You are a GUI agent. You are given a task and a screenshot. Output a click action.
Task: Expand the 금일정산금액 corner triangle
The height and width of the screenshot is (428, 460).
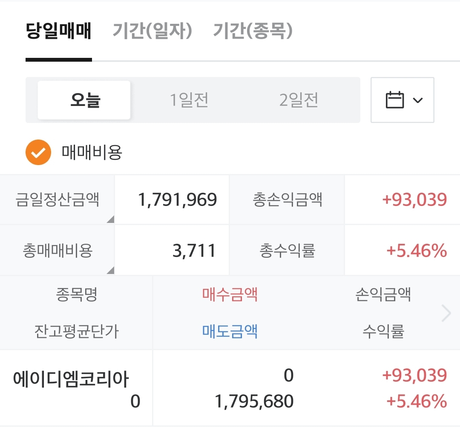(x=110, y=220)
